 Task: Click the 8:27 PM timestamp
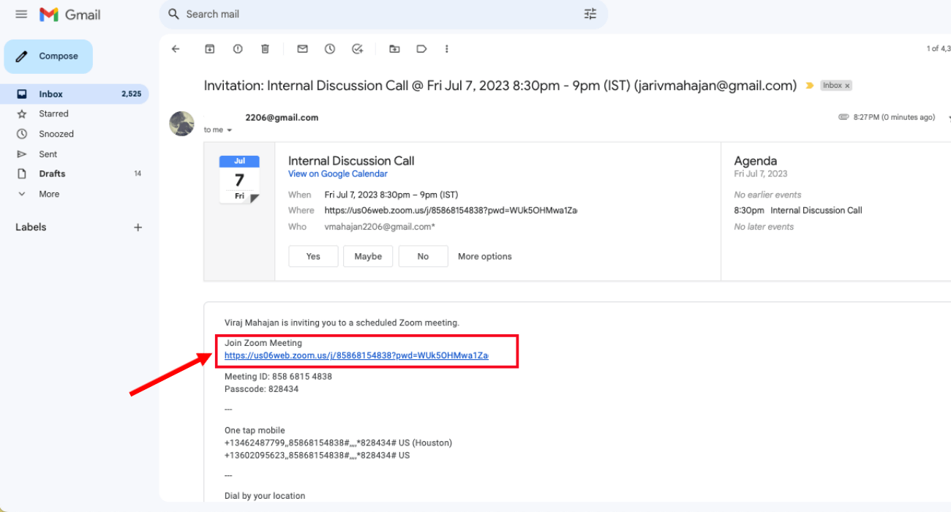pyautogui.click(x=894, y=117)
